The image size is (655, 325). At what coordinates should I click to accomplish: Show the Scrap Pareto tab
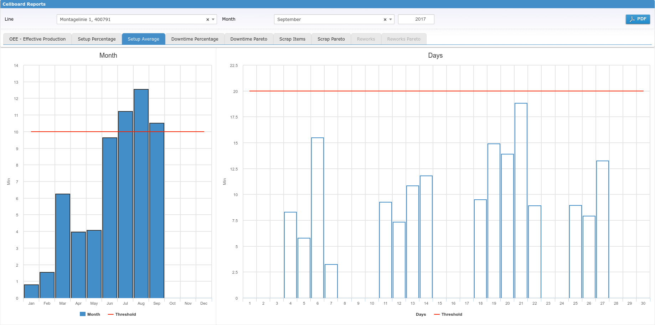(x=331, y=39)
